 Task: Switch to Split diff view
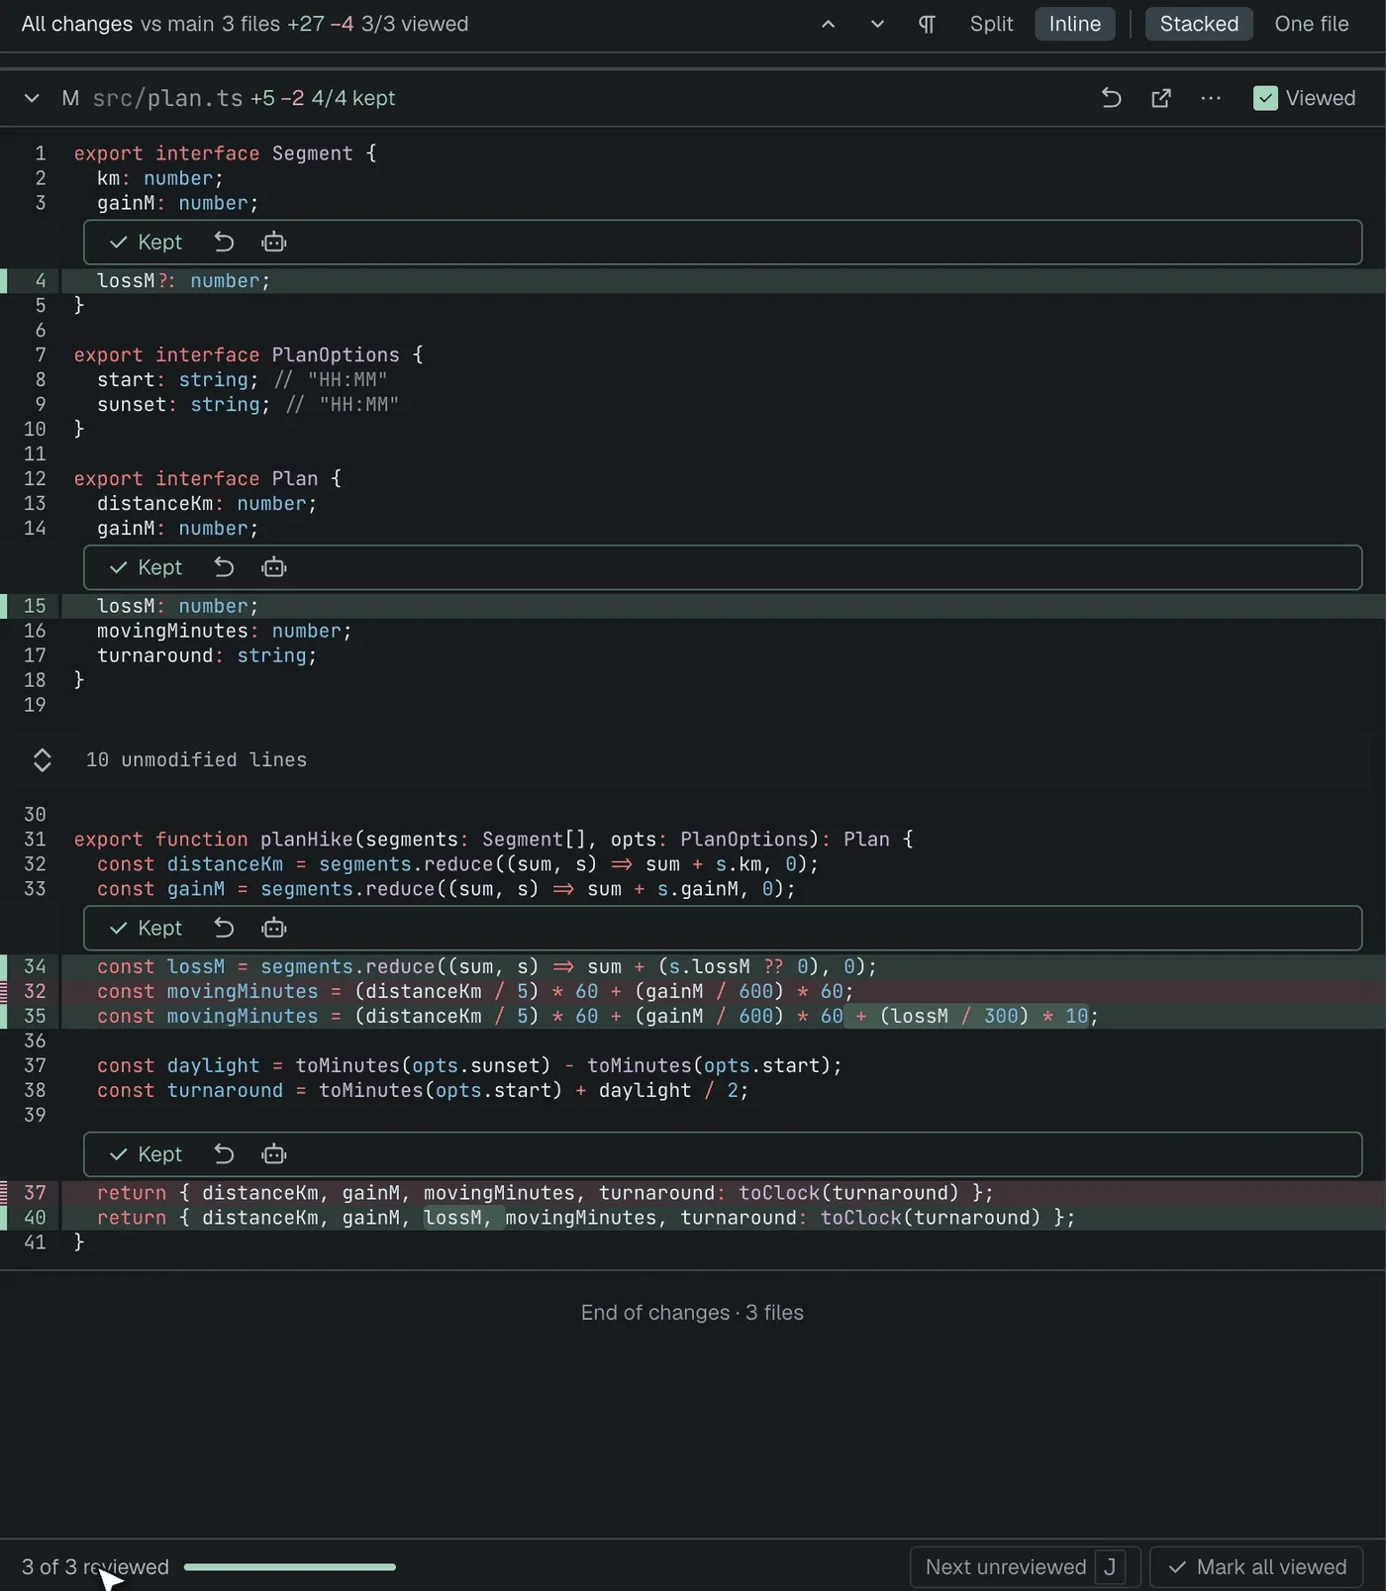(991, 24)
